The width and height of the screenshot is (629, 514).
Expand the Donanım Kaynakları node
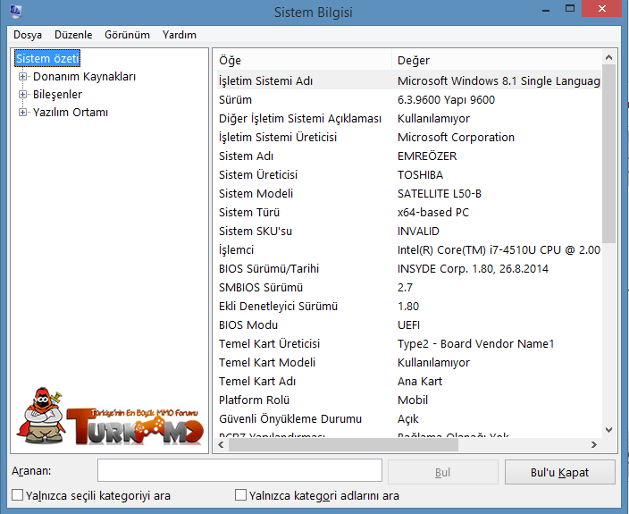coord(23,76)
